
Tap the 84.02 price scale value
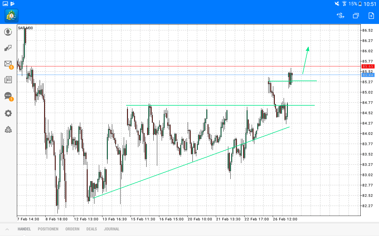pyautogui.click(x=367, y=134)
